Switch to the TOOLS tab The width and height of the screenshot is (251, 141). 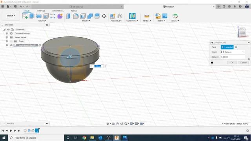coord(74,11)
